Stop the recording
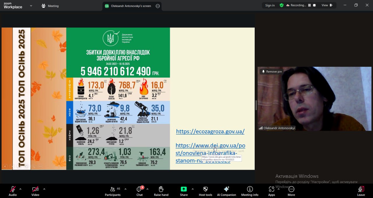The width and height of the screenshot is (373, 198). click(314, 5)
